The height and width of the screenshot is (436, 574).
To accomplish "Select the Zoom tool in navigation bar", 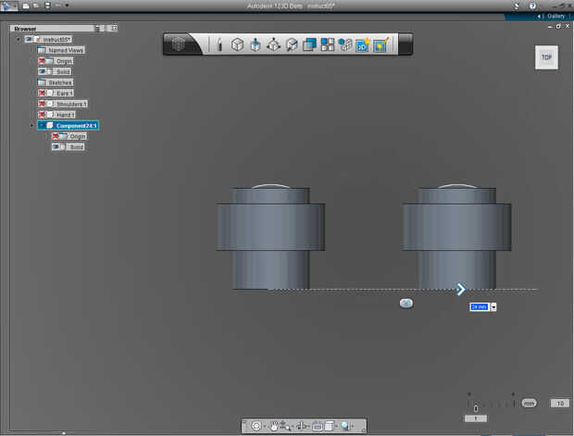I will point(285,426).
